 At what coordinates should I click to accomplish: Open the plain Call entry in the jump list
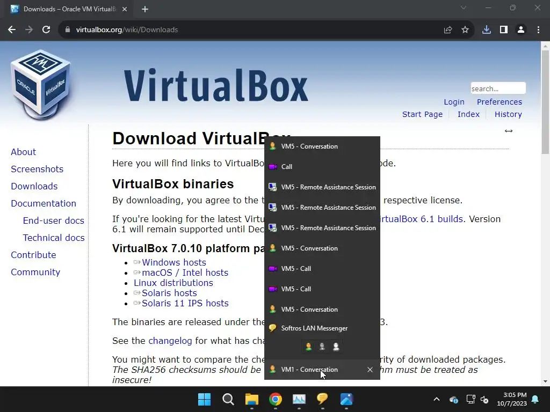(x=322, y=167)
